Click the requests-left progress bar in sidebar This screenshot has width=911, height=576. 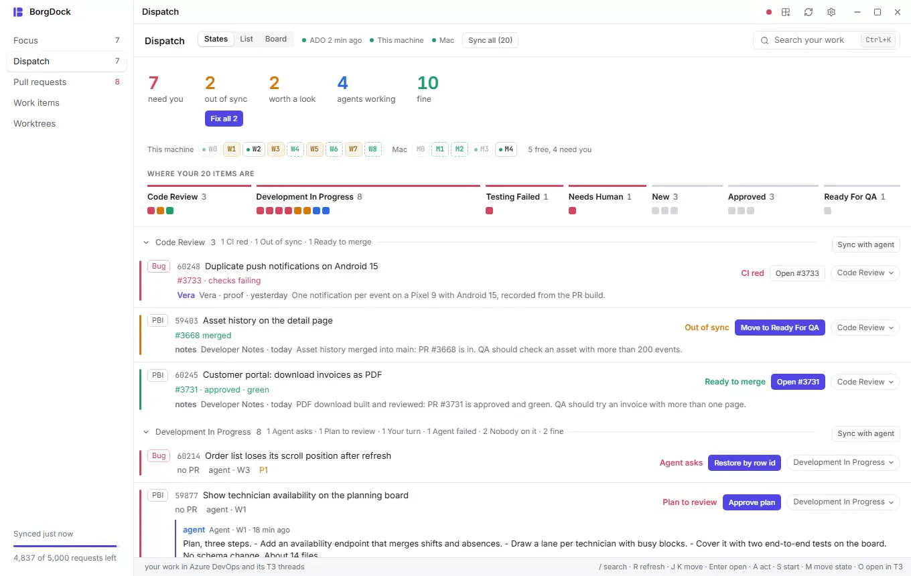(x=66, y=547)
